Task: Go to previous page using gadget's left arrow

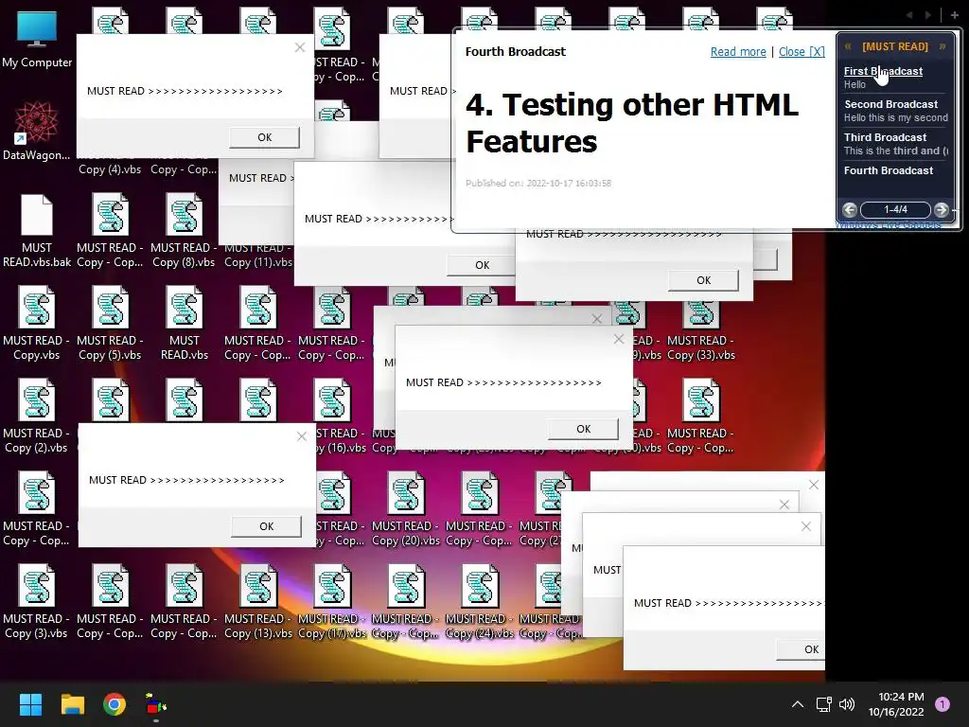Action: click(850, 209)
